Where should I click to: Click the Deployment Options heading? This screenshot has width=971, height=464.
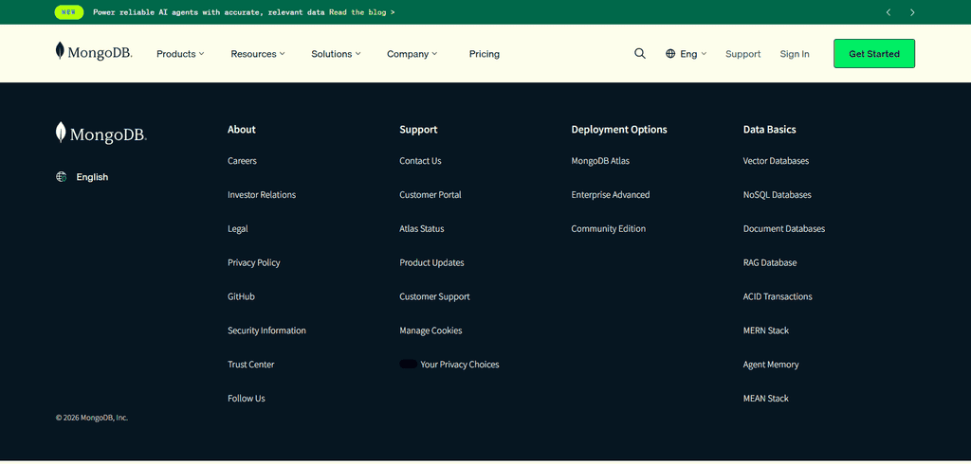tap(619, 130)
